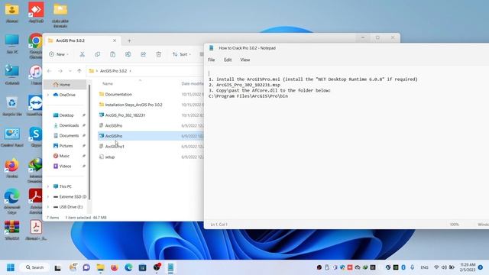Click the Rename icon in Explorer toolbar
Viewport: 489px width, 275px height.
(128, 54)
